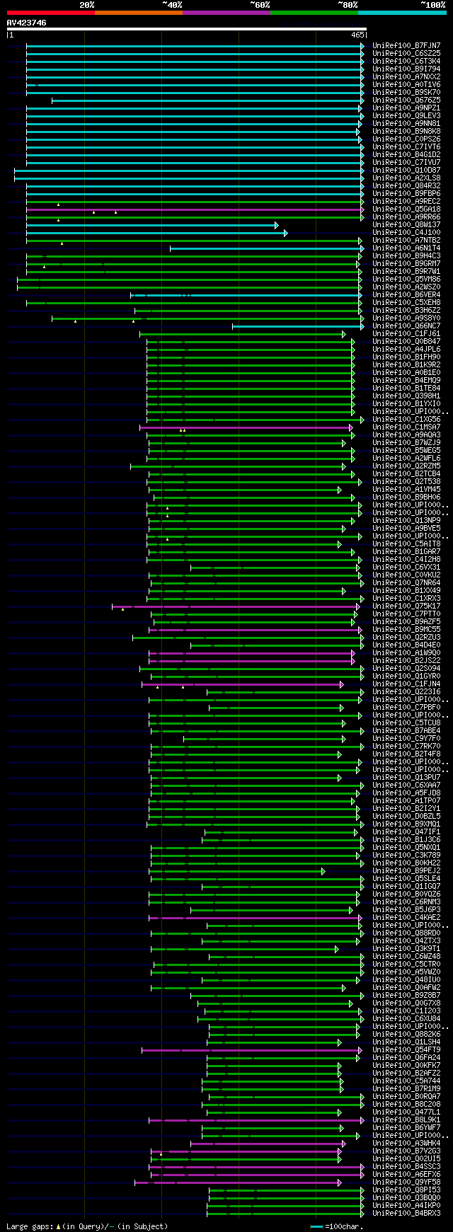
Task: Open hit UniRef100_B9I794
Action: pos(406,69)
